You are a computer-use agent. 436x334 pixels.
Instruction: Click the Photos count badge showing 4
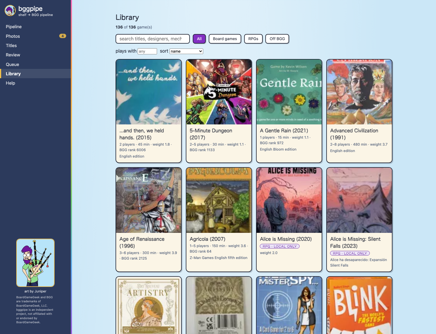[x=63, y=36]
